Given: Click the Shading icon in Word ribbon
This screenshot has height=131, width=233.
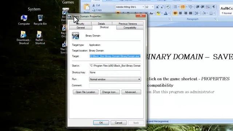Looking at the screenshot, I should [x=204, y=13].
